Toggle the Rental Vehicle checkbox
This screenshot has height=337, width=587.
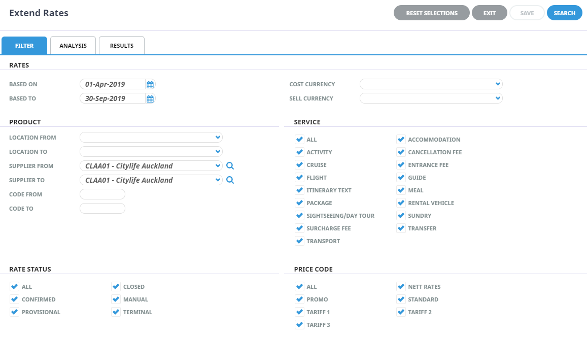coord(401,204)
